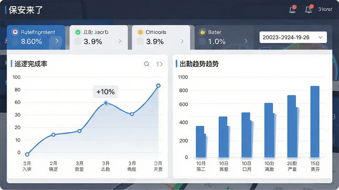Click the orange Clrticorls card icon
Screen dimensions: 339x190
(140, 32)
